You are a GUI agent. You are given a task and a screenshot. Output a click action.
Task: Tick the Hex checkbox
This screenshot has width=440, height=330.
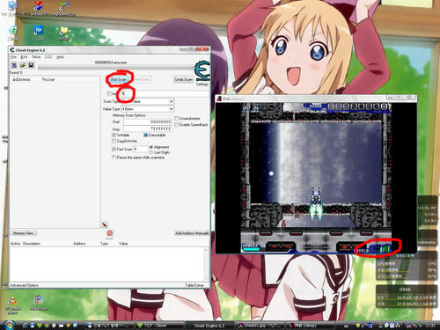point(109,94)
